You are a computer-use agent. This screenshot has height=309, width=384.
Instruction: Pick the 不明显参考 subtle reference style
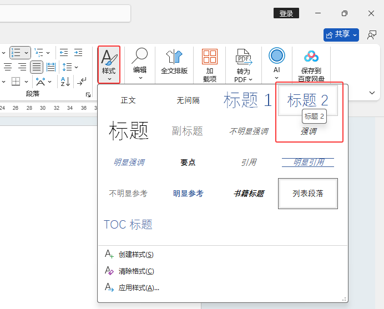(x=128, y=194)
